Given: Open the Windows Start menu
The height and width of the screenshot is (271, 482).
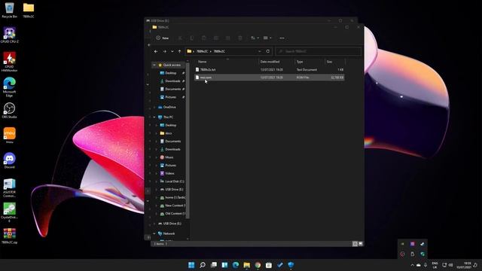Looking at the screenshot, I should pyautogui.click(x=191, y=265).
